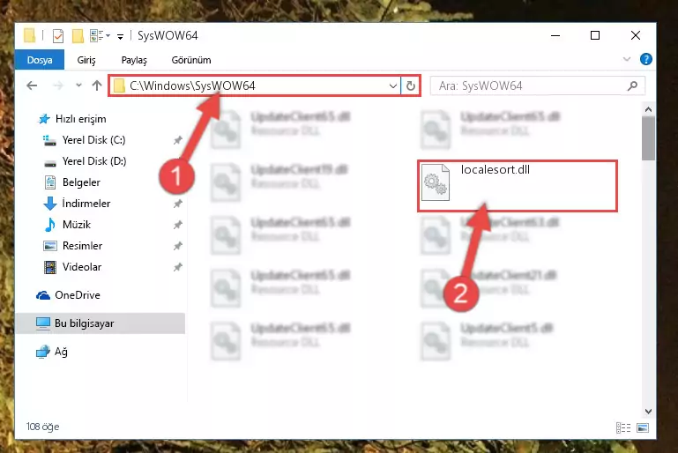
Task: Minimize the SysWOW64 window
Action: tap(555, 35)
